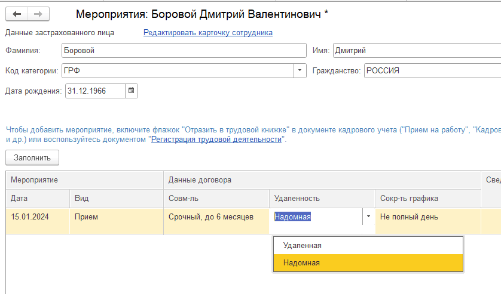This screenshot has width=501, height=294.
Task: Open Редактировать карточку сотрудника link
Action: 208,33
